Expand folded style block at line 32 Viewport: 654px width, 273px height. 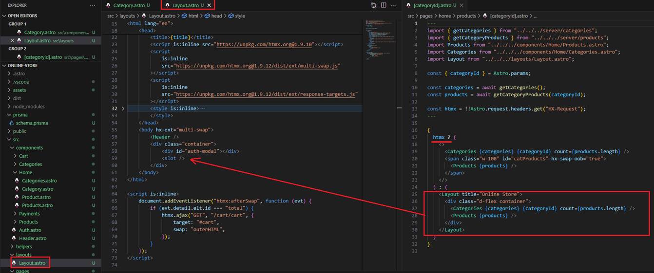tap(123, 109)
